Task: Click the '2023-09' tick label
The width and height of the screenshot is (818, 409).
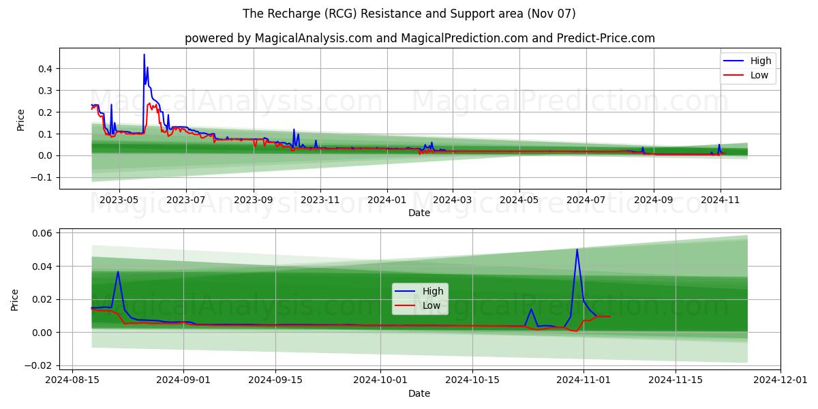Action: click(254, 200)
